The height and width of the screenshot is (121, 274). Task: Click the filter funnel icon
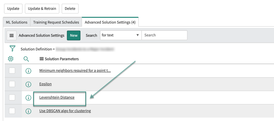12,48
